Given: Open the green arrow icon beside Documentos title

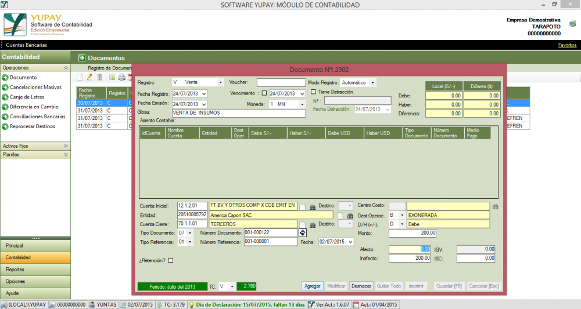Looking at the screenshot, I should click(x=82, y=58).
